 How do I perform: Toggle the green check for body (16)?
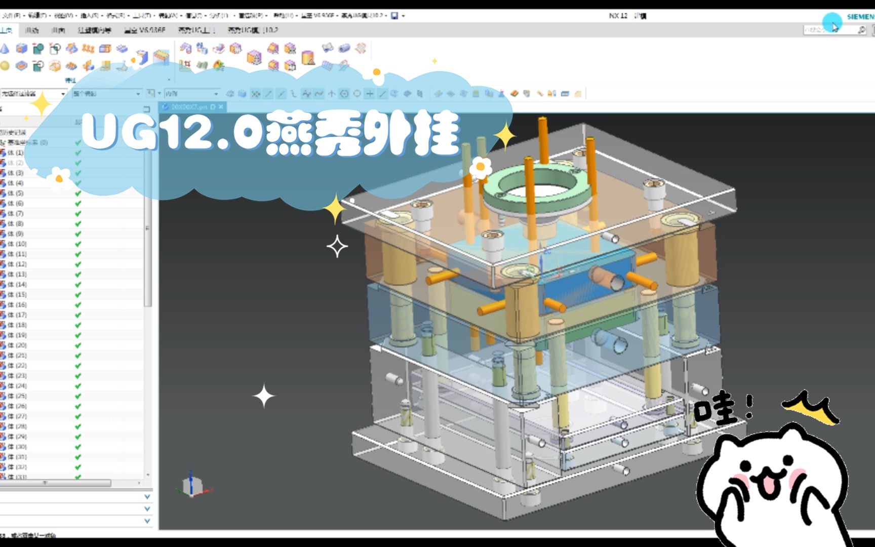78,305
